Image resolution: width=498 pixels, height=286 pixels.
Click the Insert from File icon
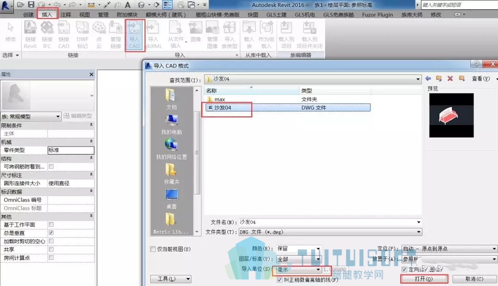click(x=176, y=34)
